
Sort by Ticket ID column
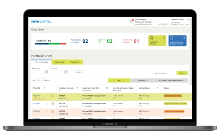pos(45,88)
